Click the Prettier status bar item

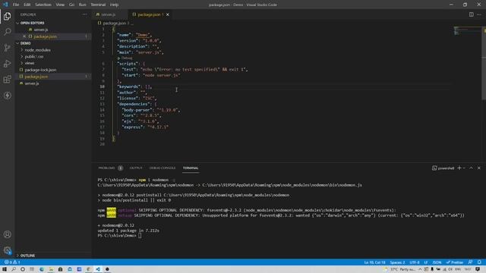pos(455,262)
